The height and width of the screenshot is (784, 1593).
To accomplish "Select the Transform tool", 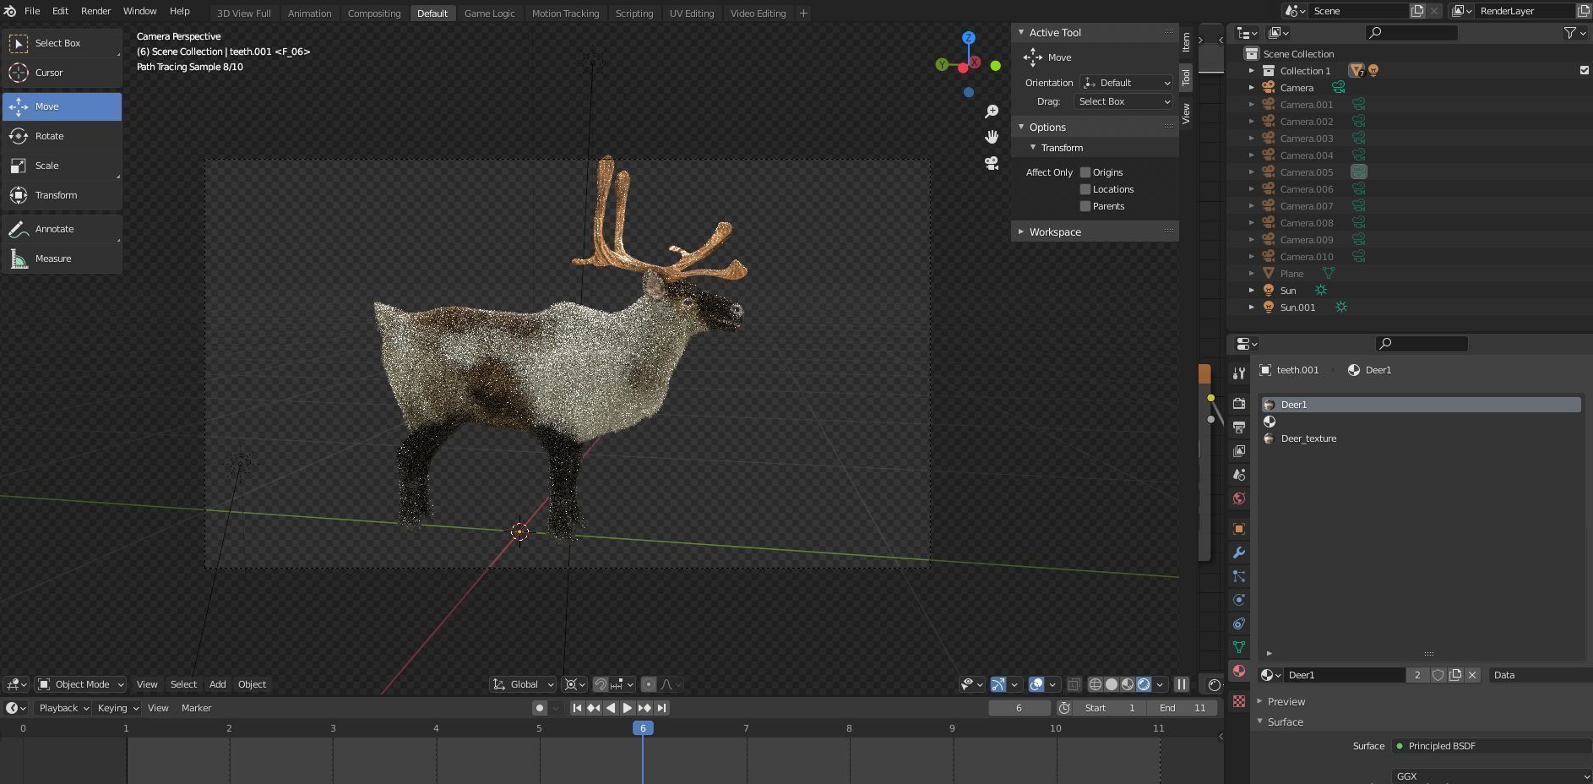I will pos(62,195).
